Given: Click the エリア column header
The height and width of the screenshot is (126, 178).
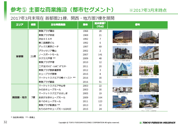Looking at the screenshot, I should (x=19, y=25).
